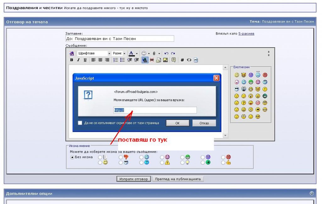This screenshot has width=322, height=204.
Task: Click the smiley face toolbar icon
Action: point(144,53)
